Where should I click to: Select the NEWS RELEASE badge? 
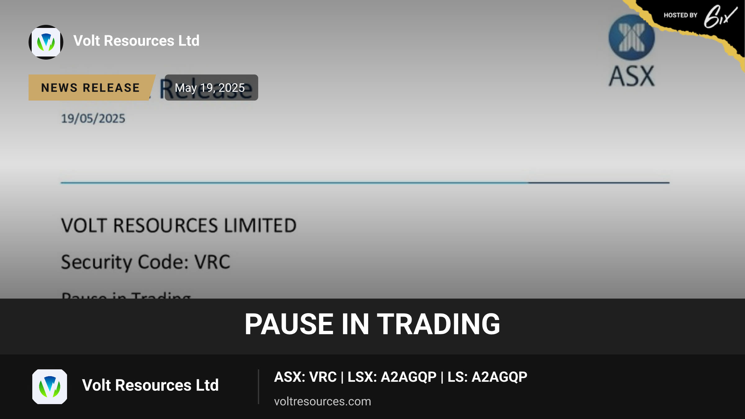point(91,88)
